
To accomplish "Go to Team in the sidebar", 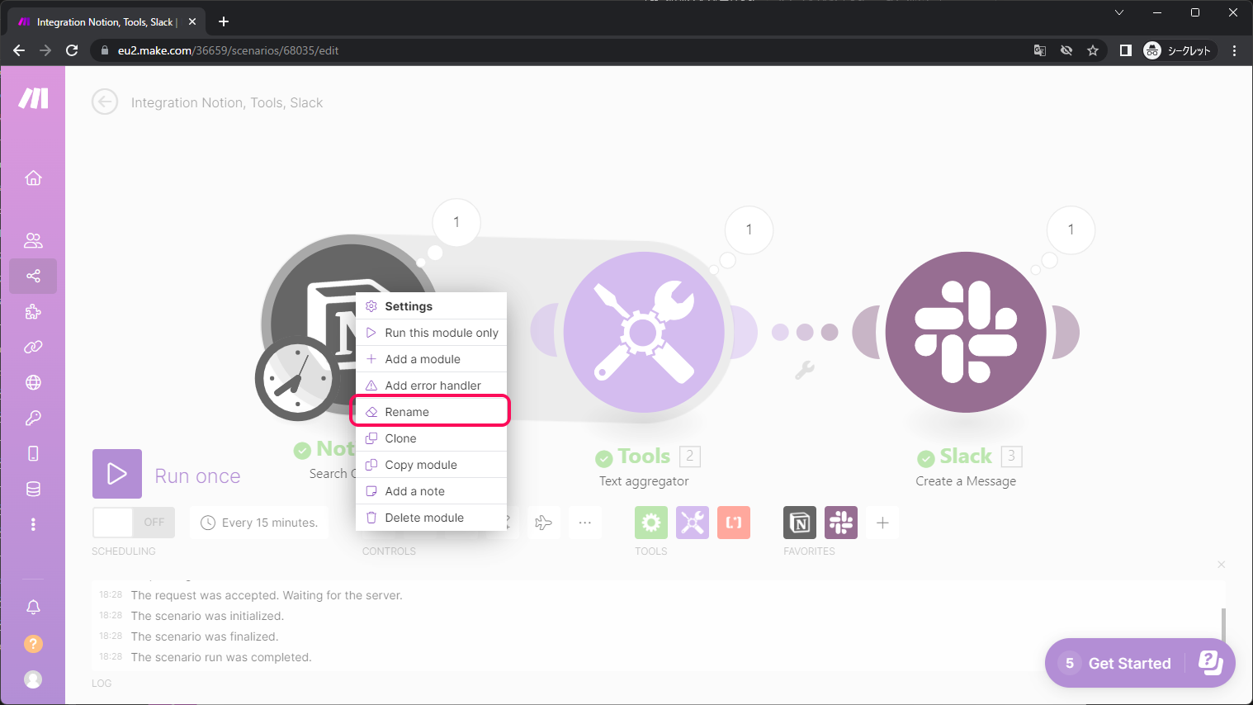I will click(33, 240).
